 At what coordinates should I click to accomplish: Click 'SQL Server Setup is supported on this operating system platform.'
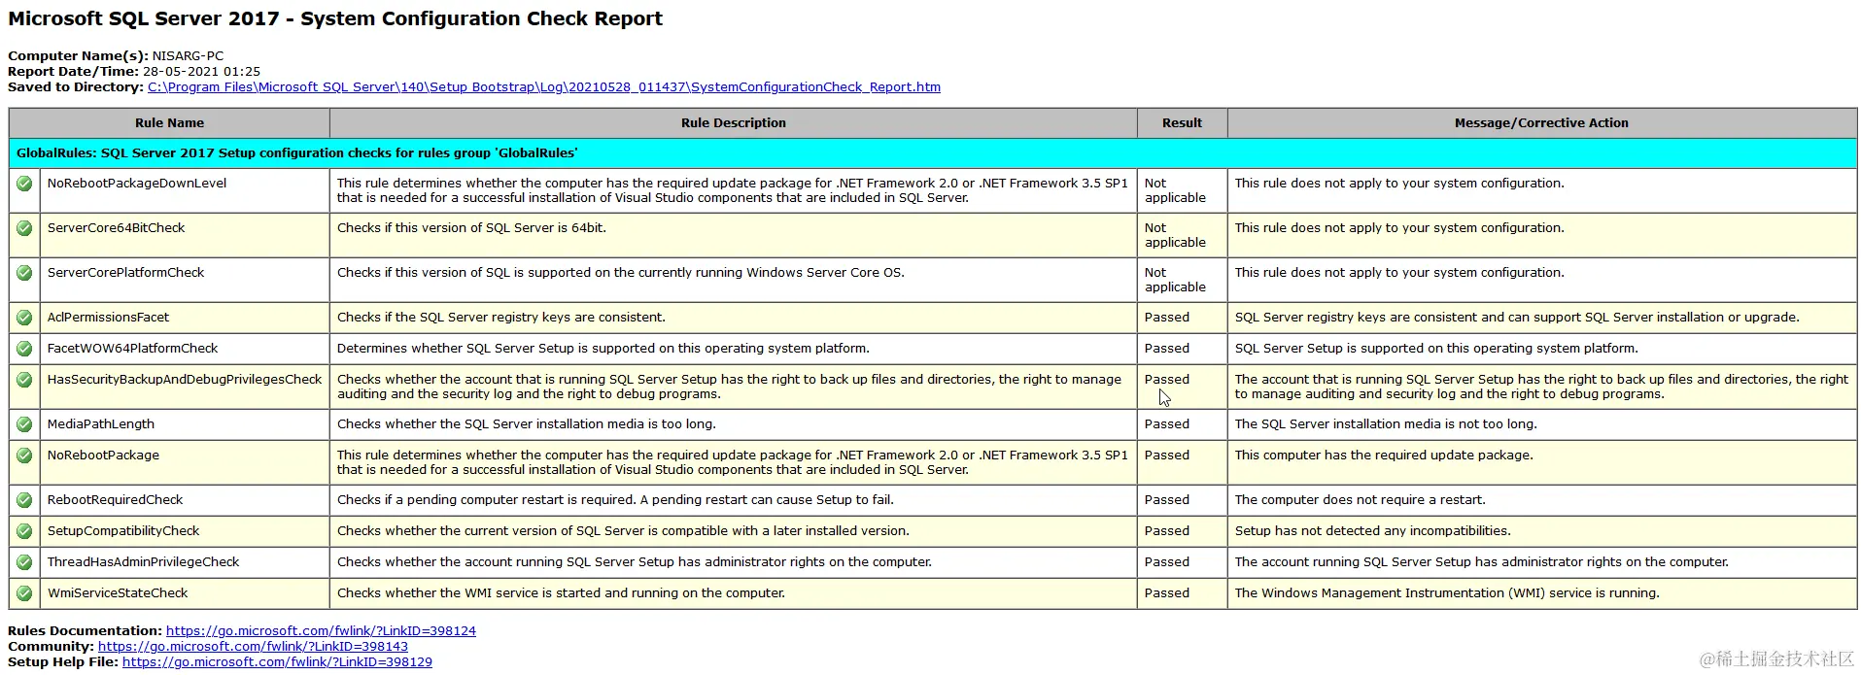1436,349
